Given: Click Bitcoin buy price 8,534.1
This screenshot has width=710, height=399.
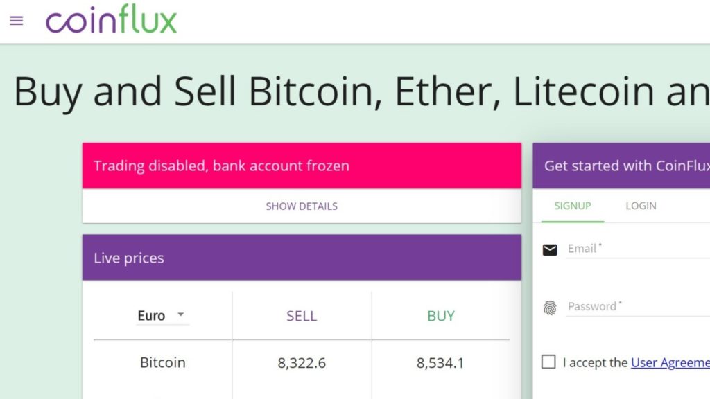Looking at the screenshot, I should click(440, 363).
